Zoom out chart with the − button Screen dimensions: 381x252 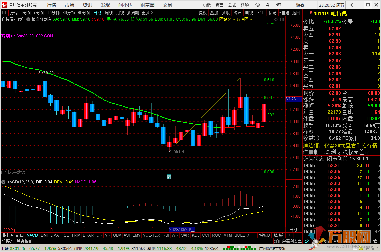[x=298, y=235]
